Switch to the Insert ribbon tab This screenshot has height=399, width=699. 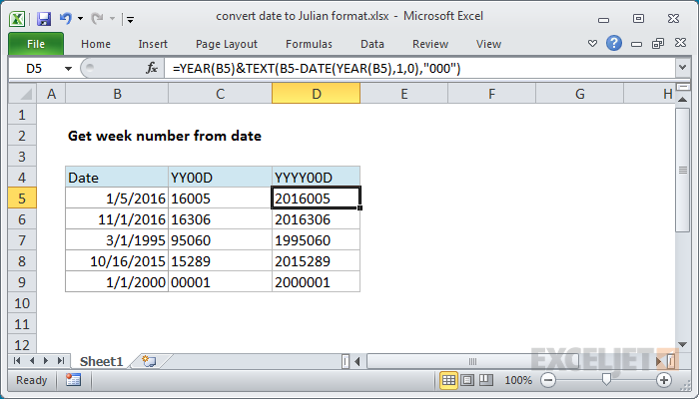point(153,44)
